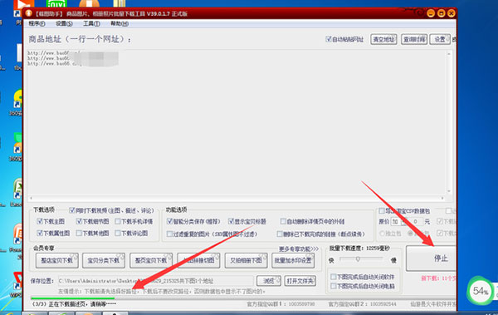Image resolution: width=498 pixels, height=315 pixels.
Task: Check the 过滤重复的图片 option
Action: (169, 234)
